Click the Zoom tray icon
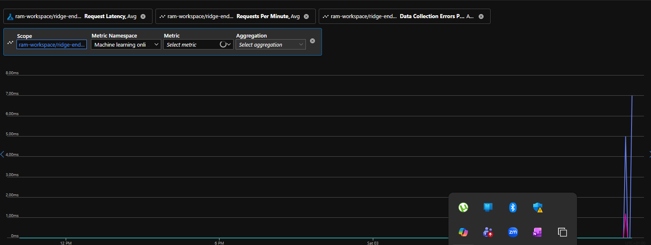 pyautogui.click(x=513, y=232)
